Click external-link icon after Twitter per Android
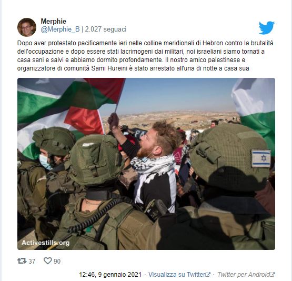Image resolution: width=292 pixels, height=281 pixels. click(272, 275)
